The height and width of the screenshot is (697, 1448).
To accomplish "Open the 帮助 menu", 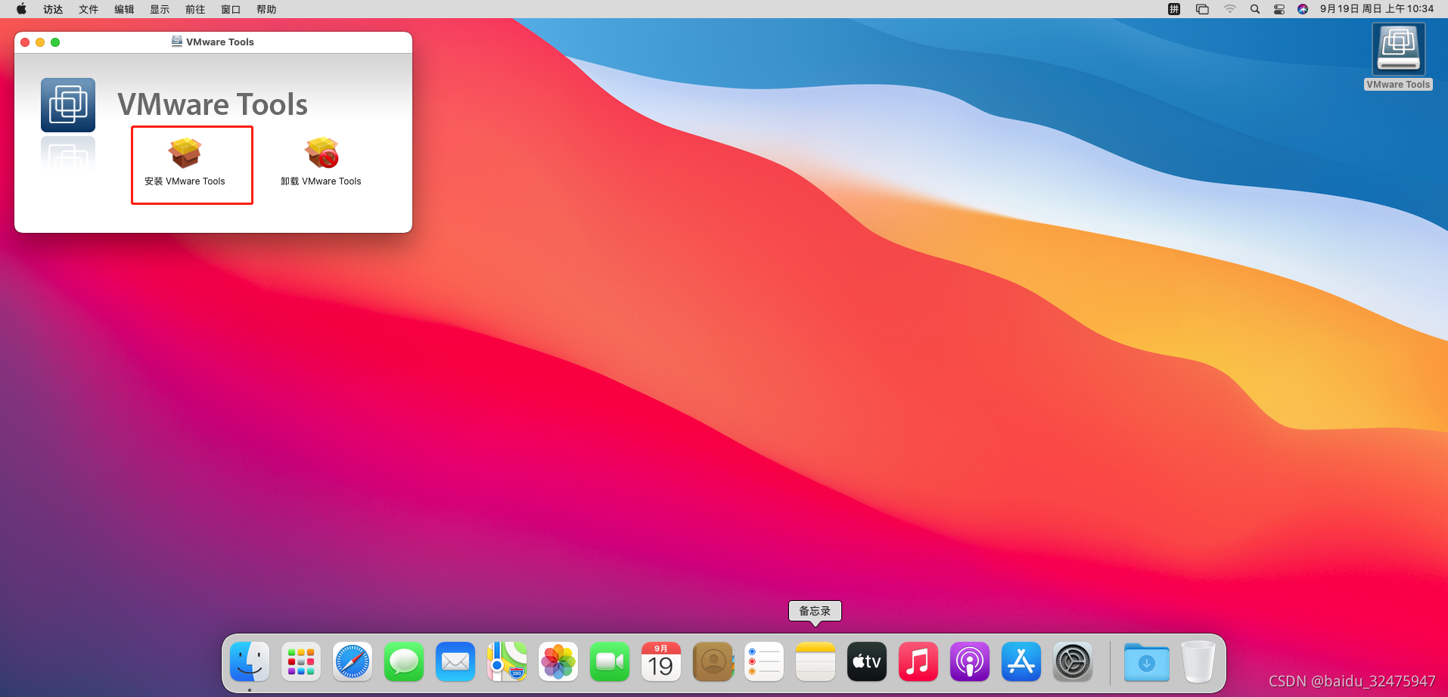I will 266,9.
